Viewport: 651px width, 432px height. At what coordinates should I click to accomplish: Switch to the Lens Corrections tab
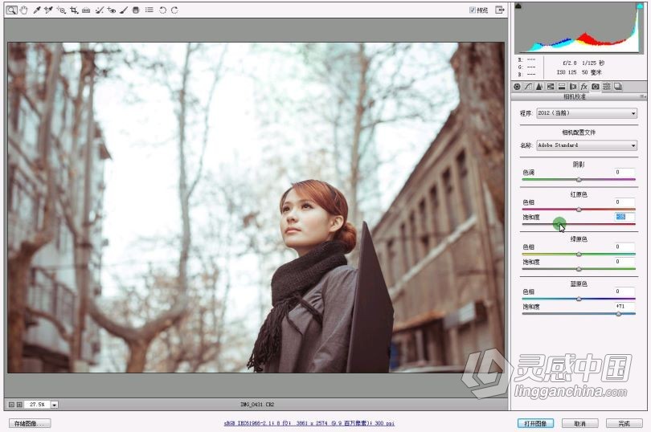(573, 86)
